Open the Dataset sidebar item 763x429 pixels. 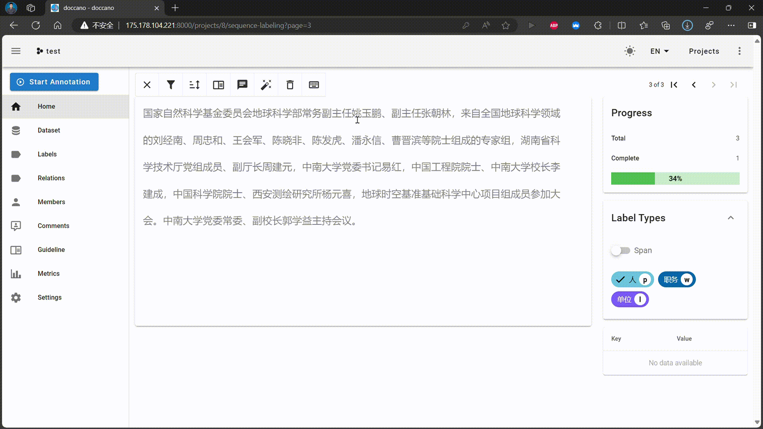[66, 130]
